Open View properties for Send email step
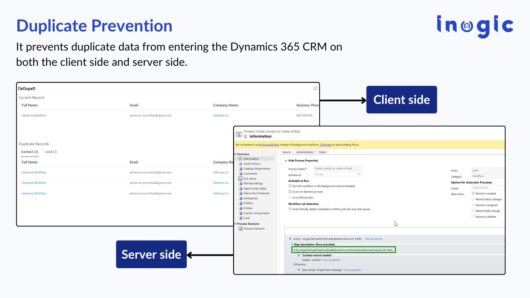Image resolution: width=530 pixels, height=298 pixels. (x=352, y=270)
